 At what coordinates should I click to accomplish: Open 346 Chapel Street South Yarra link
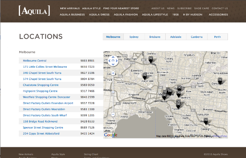coord(42,73)
